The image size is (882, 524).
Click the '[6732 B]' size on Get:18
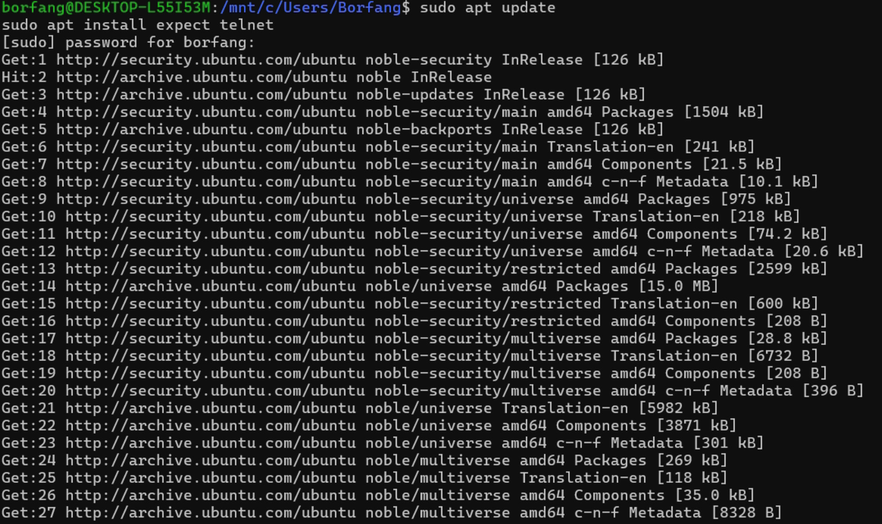783,356
